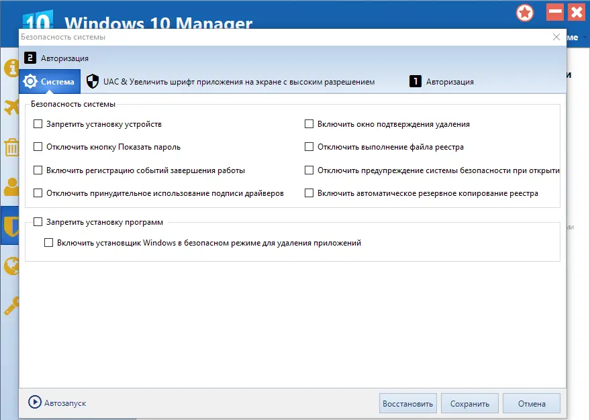Click the number 1 Авторизация icon

415,81
